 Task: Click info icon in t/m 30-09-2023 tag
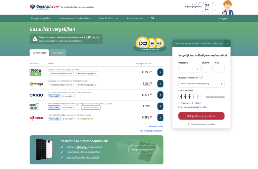click(x=78, y=107)
